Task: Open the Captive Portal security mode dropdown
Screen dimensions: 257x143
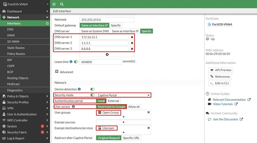Action: 123,95
